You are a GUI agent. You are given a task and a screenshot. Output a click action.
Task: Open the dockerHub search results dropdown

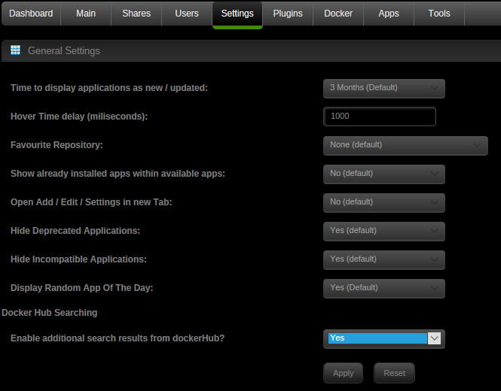(384, 338)
